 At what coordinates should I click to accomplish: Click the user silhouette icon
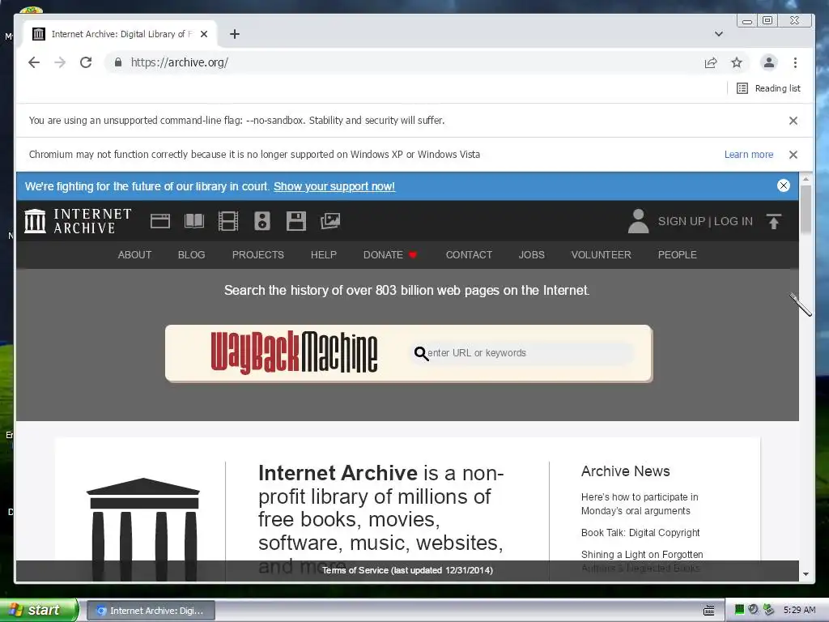pos(638,221)
